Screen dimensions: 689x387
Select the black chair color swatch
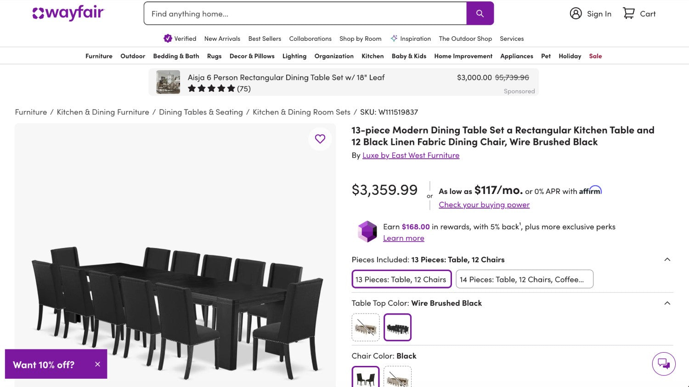366,378
